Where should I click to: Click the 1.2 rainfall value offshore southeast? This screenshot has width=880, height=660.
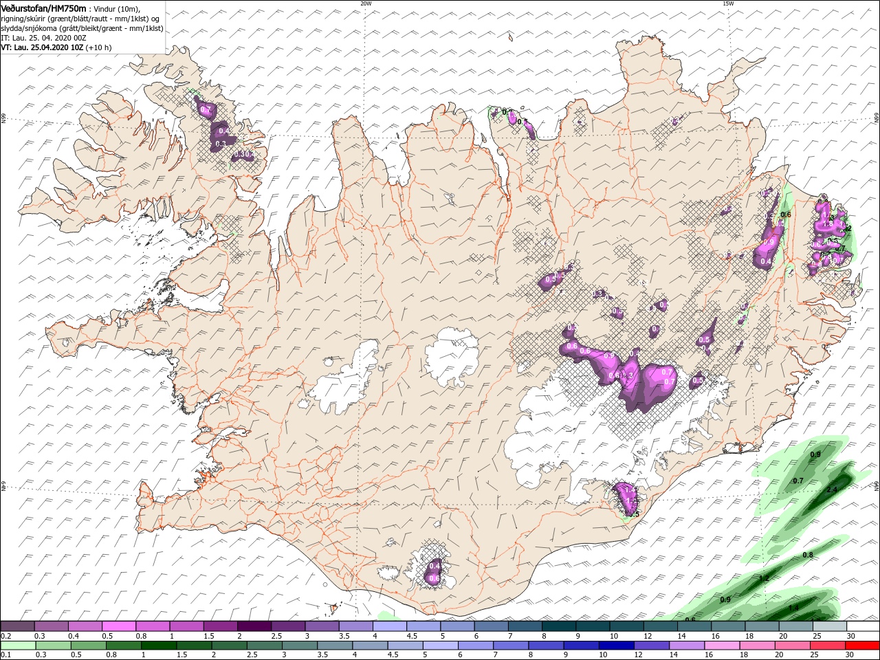(x=764, y=577)
